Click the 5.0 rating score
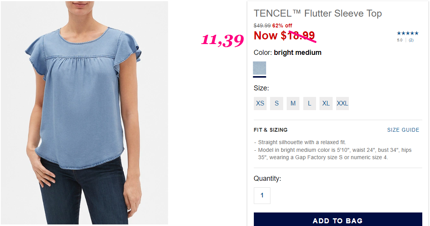 (399, 40)
